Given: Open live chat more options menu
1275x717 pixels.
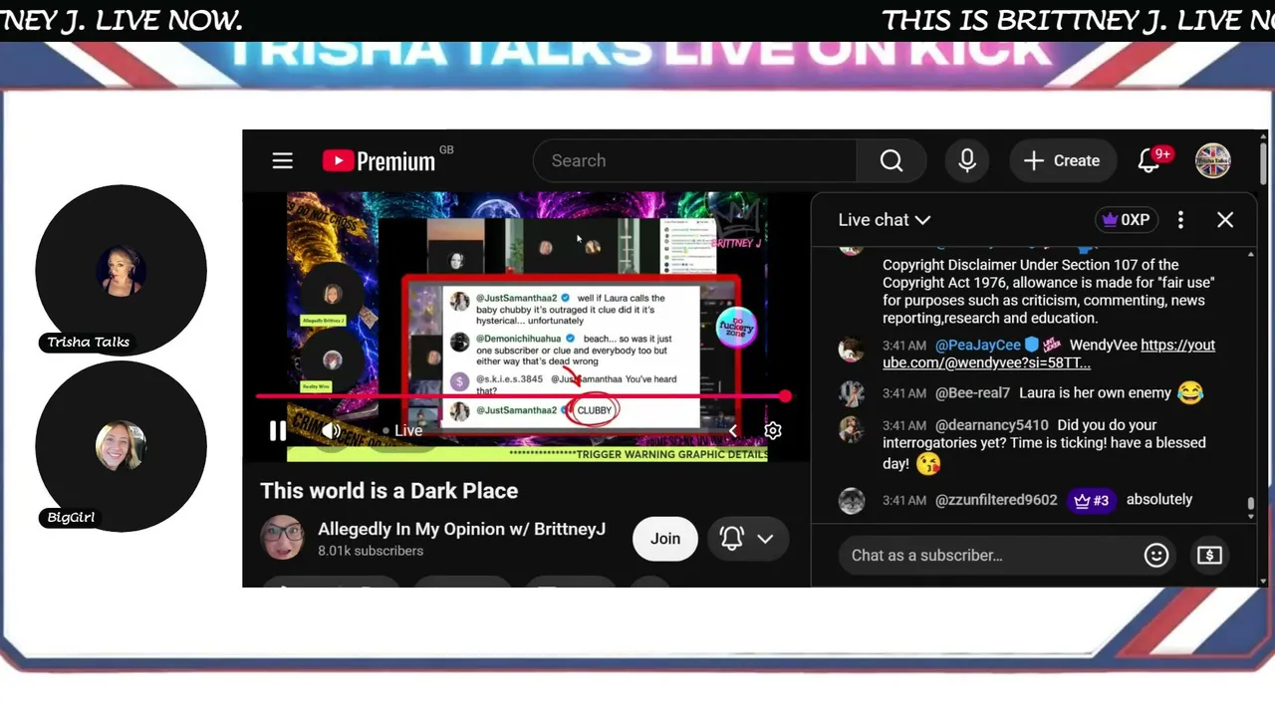Looking at the screenshot, I should pyautogui.click(x=1180, y=220).
